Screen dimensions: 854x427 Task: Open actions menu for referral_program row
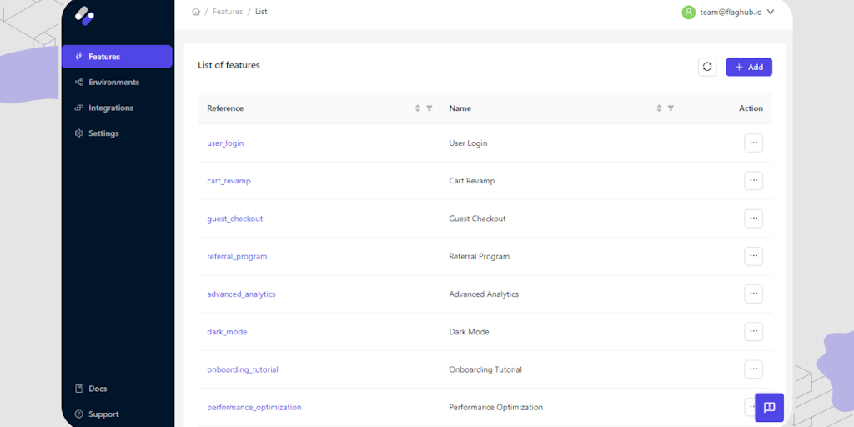tap(753, 256)
